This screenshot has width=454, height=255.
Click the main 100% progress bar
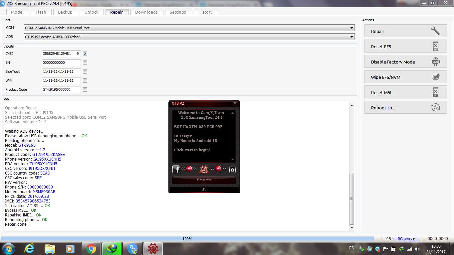coord(187,239)
